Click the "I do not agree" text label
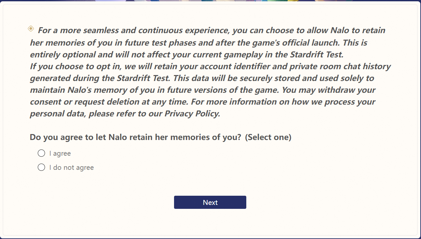This screenshot has height=239, width=421. point(72,168)
